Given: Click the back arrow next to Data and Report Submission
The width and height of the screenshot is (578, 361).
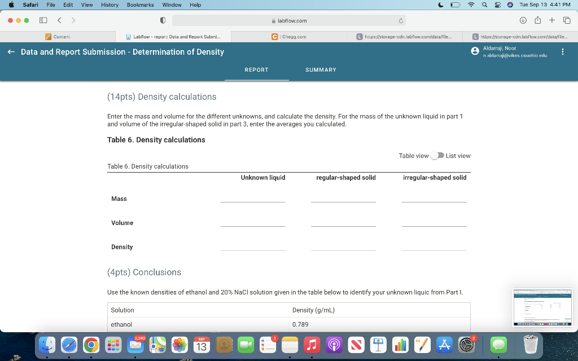Looking at the screenshot, I should [11, 52].
